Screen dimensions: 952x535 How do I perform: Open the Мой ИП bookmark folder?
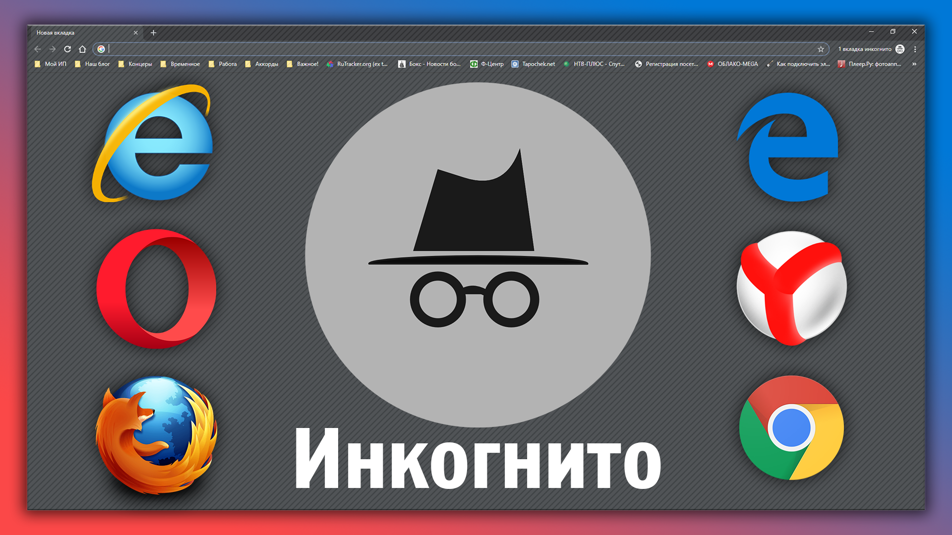tap(51, 64)
